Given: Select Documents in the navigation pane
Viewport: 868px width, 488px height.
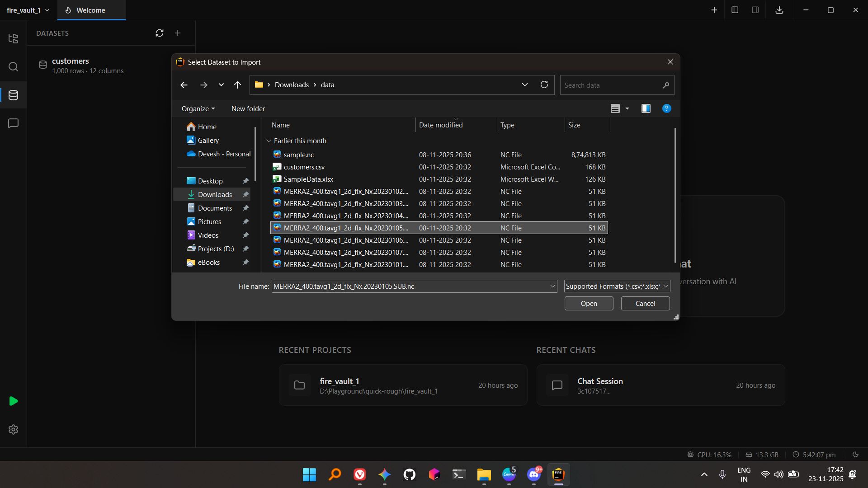Looking at the screenshot, I should 215,208.
